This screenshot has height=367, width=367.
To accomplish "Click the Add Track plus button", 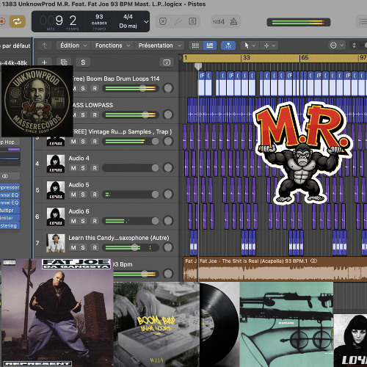I will (44, 62).
